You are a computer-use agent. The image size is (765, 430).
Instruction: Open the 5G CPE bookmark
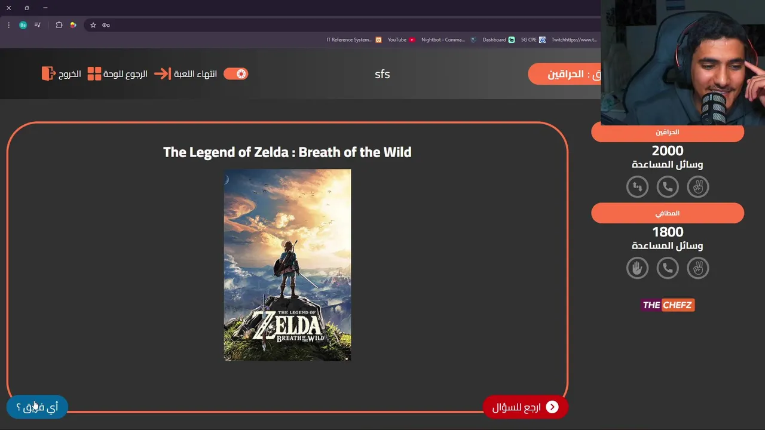[x=533, y=40]
